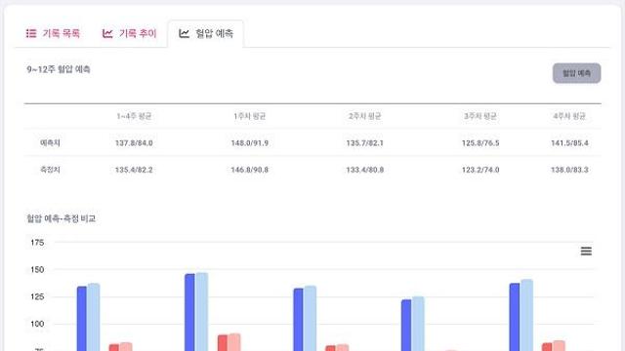Click the chart icon beside 혈압 예측 tab
Image resolution: width=625 pixels, height=351 pixels.
point(184,33)
